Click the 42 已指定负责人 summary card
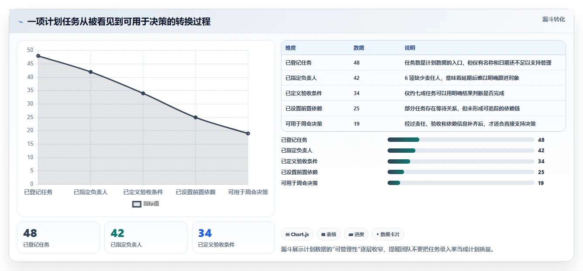583x271 pixels. (146, 237)
